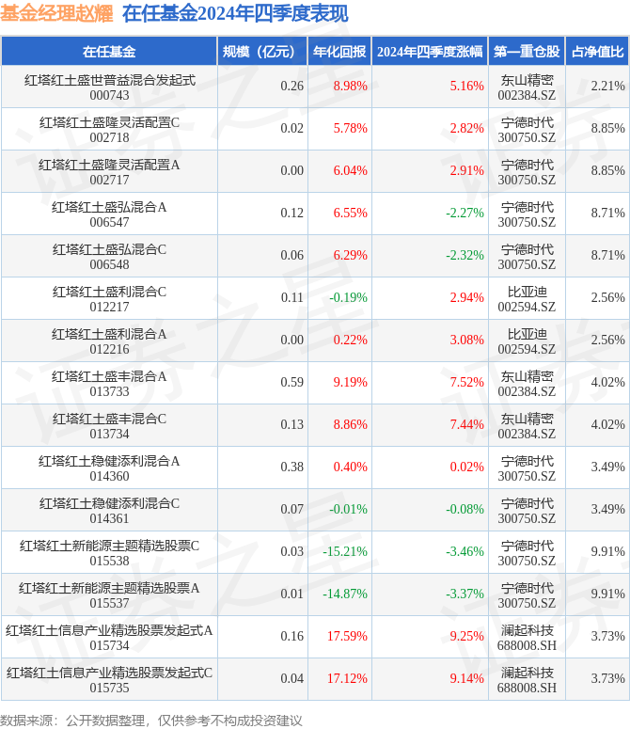Click the 年化回报 column header
The width and height of the screenshot is (630, 729).
pos(339,52)
